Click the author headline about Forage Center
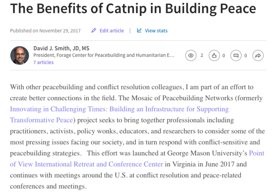 click(x=103, y=55)
